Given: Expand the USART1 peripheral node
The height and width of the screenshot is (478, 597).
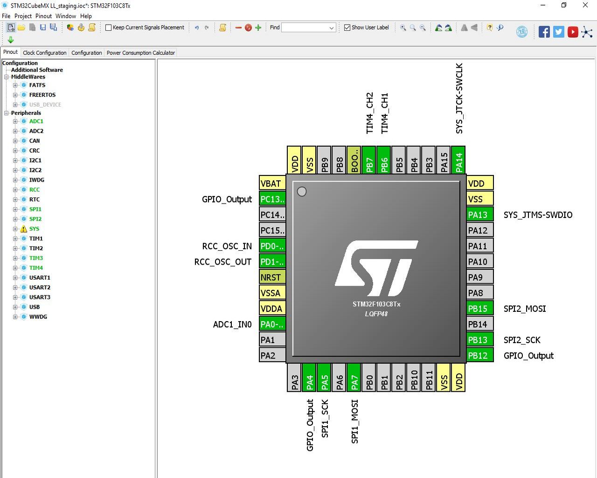Looking at the screenshot, I should click(x=15, y=278).
